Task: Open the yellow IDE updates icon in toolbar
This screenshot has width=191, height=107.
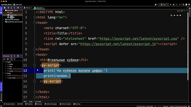Action: [186, 5]
